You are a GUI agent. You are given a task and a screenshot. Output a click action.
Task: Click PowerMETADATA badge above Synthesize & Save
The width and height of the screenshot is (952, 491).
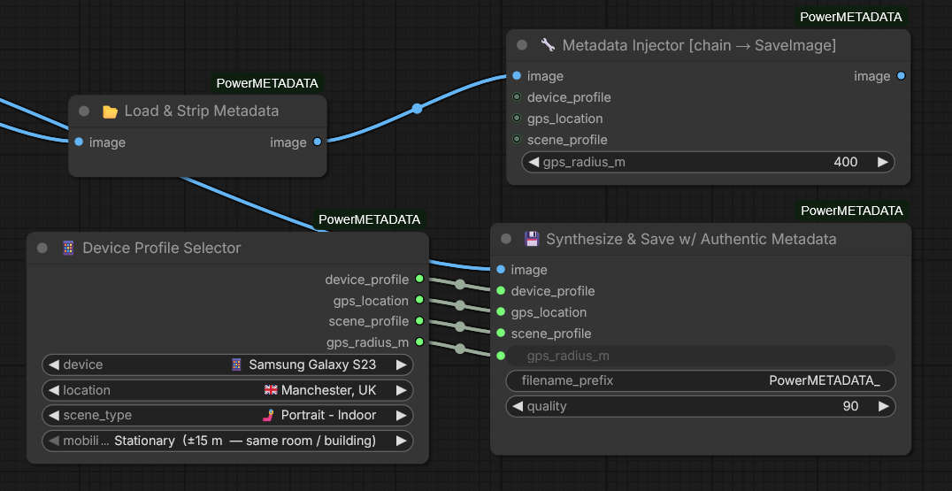coord(852,211)
